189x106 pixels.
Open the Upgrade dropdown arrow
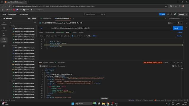pos(186,14)
